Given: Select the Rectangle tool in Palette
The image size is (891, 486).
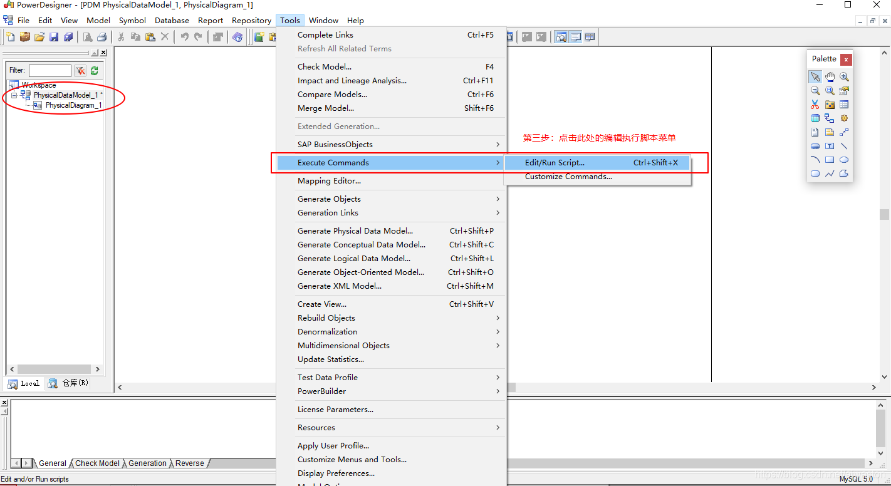Looking at the screenshot, I should 830,160.
